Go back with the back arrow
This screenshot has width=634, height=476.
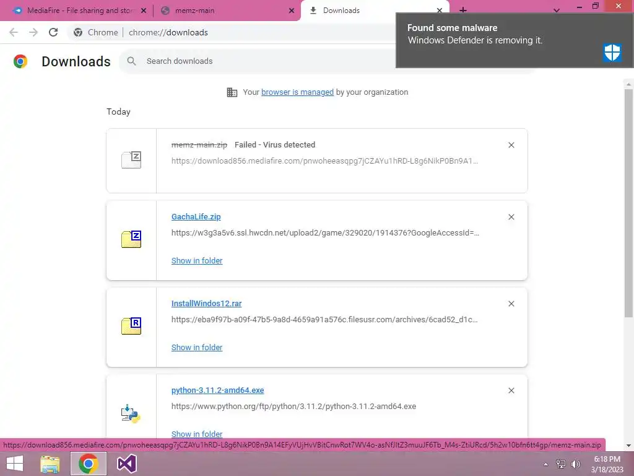(x=14, y=32)
